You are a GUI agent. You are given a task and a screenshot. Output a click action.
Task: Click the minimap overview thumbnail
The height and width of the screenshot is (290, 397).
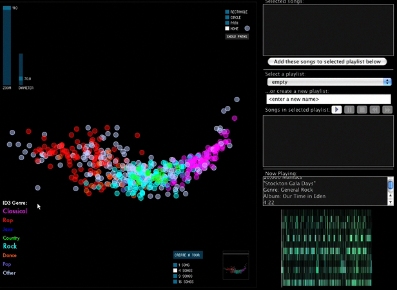236,265
